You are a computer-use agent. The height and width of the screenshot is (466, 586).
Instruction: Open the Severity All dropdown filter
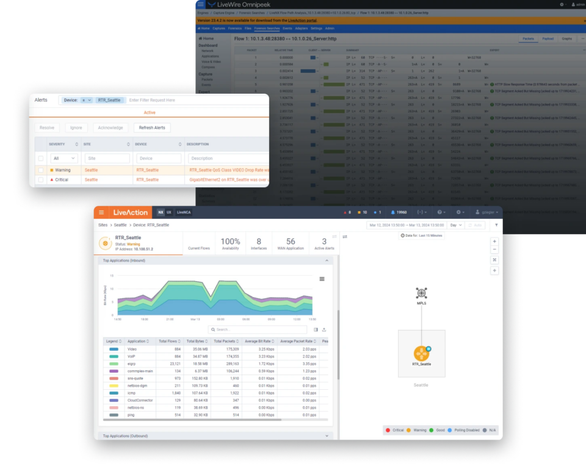pyautogui.click(x=64, y=159)
